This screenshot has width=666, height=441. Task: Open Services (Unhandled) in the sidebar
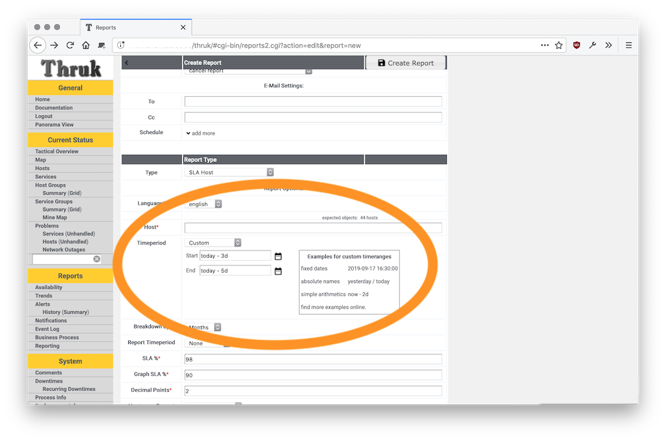click(69, 234)
